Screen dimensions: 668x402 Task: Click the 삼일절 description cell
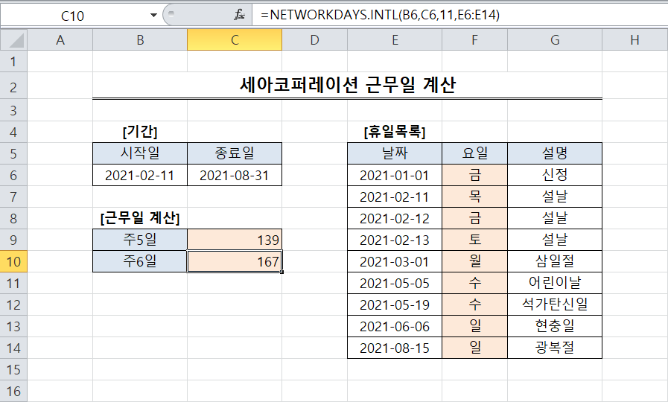click(x=555, y=261)
